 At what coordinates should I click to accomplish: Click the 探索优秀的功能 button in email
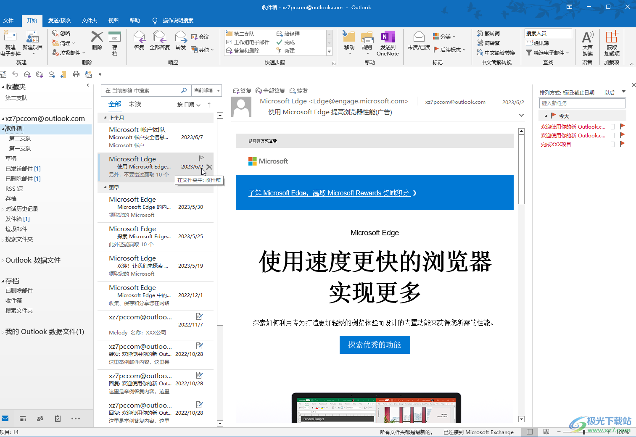click(x=375, y=345)
